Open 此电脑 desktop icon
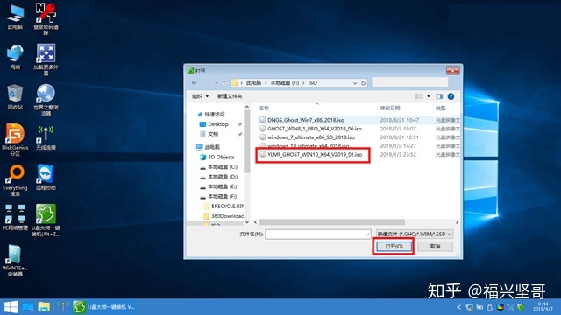The image size is (561, 315). [x=15, y=17]
